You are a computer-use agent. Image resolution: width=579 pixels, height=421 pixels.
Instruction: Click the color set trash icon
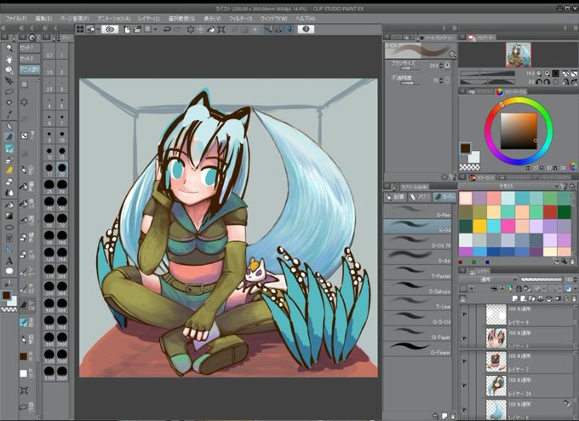pos(572,262)
